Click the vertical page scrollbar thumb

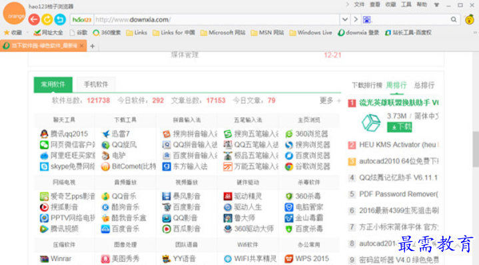coord(476,149)
